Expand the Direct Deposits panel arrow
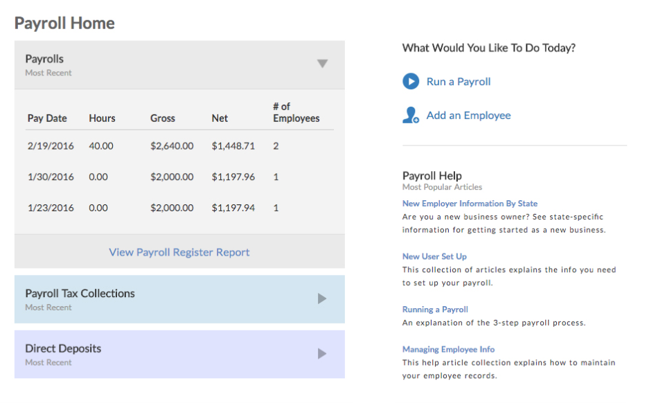Screen dimensions: 665x410 pyautogui.click(x=322, y=354)
